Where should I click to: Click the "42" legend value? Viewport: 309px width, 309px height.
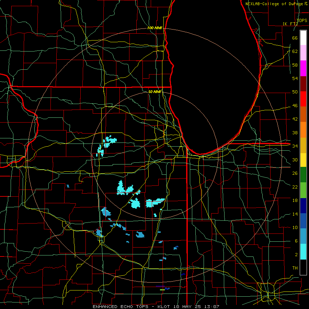pos(295,119)
